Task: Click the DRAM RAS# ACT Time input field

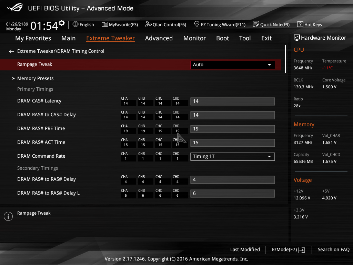Action: tap(233, 143)
